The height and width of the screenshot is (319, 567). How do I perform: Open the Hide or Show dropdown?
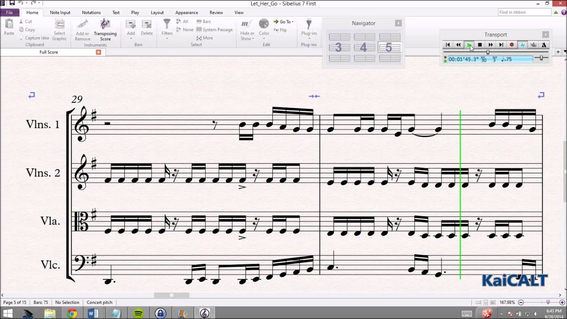[247, 30]
